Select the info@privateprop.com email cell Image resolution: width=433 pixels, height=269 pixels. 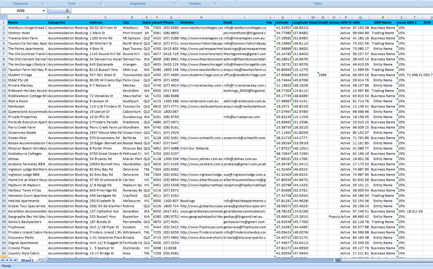[x=244, y=117]
